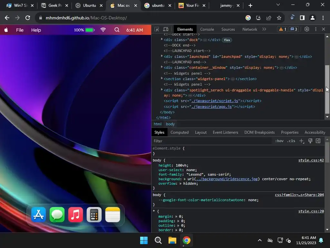Expand the launchpad div node
The image size is (330, 248).
pos(162,56)
